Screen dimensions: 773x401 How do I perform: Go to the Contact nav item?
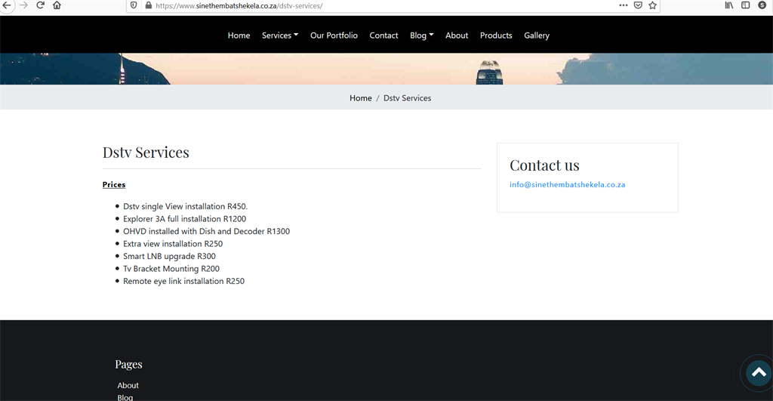(383, 35)
